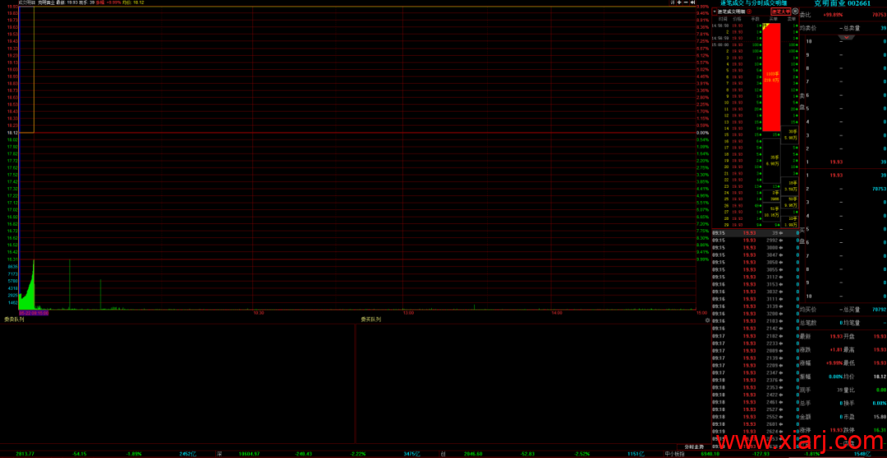The height and width of the screenshot is (458, 887).
Task: Click the 卖卖队列 panel label
Action: pos(14,319)
